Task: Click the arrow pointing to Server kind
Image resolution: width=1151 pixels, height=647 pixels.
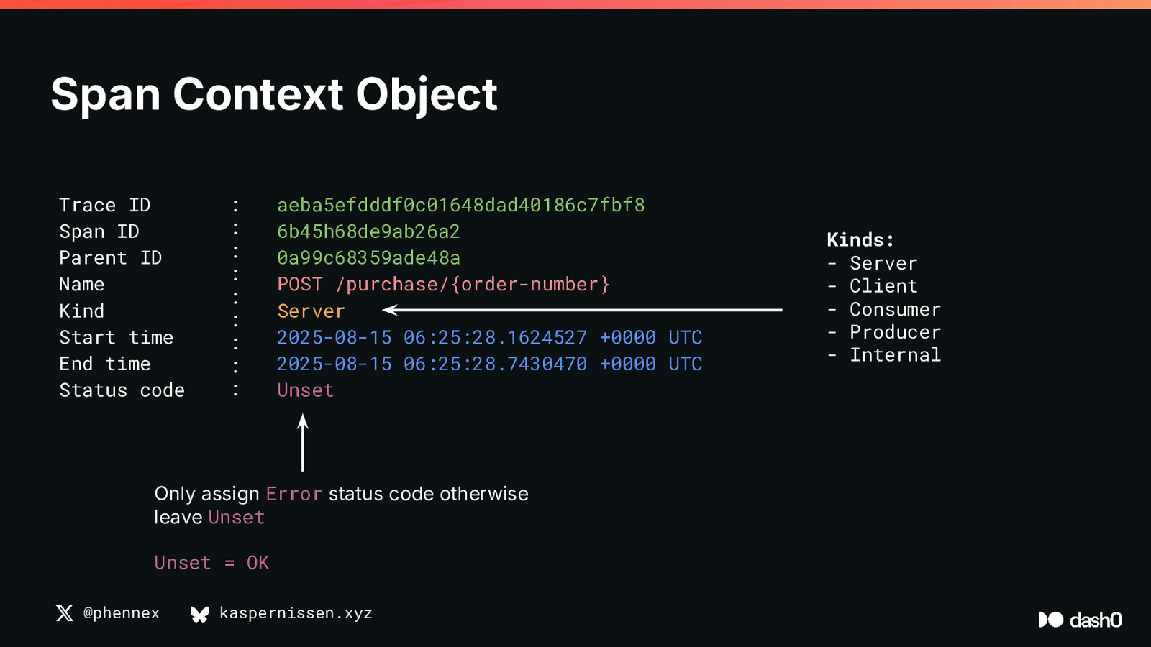Action: click(x=583, y=310)
